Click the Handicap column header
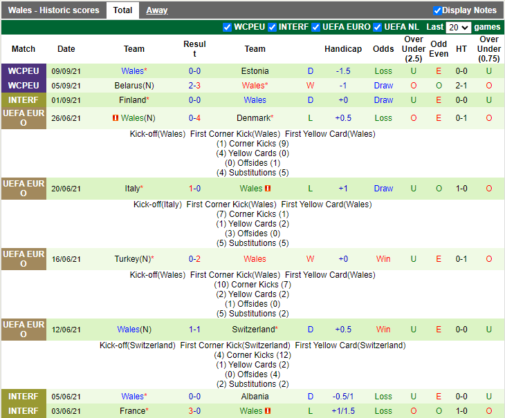The image size is (505, 418). [x=343, y=49]
